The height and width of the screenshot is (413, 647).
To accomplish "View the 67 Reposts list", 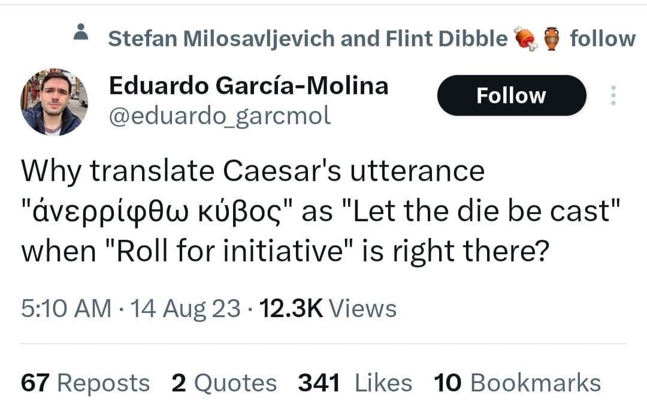I will pyautogui.click(x=84, y=382).
